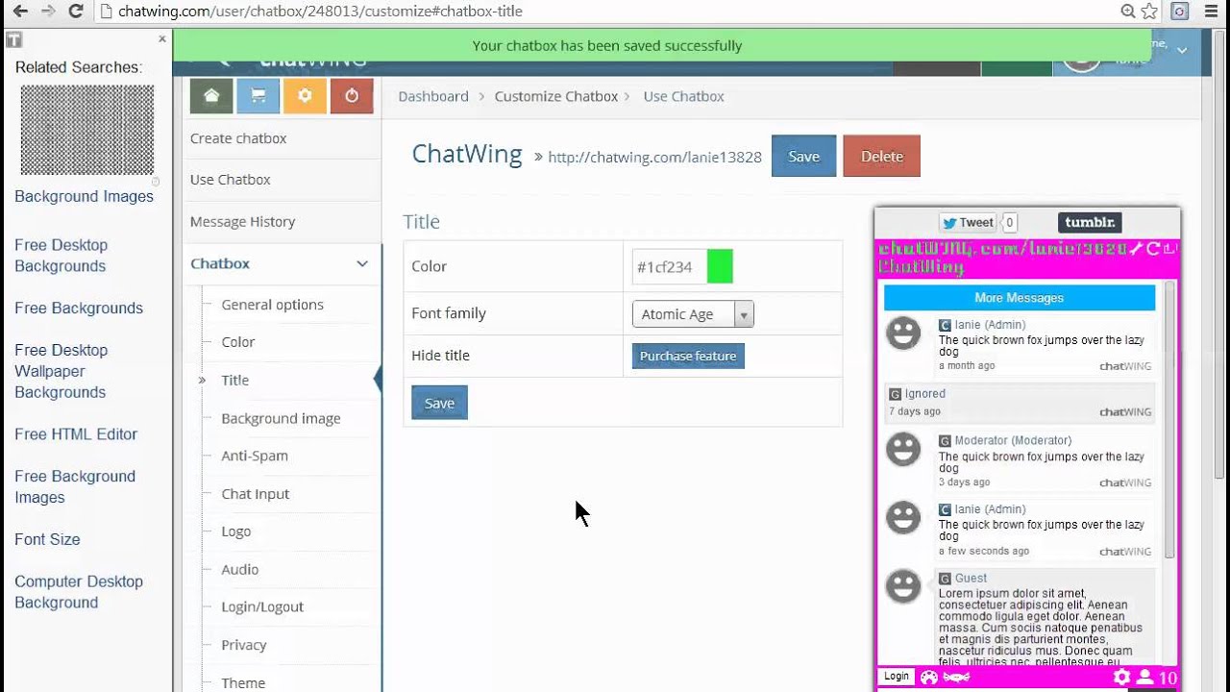Click the wrench icon in chatbox header
Image resolution: width=1230 pixels, height=692 pixels.
[x=1136, y=249]
